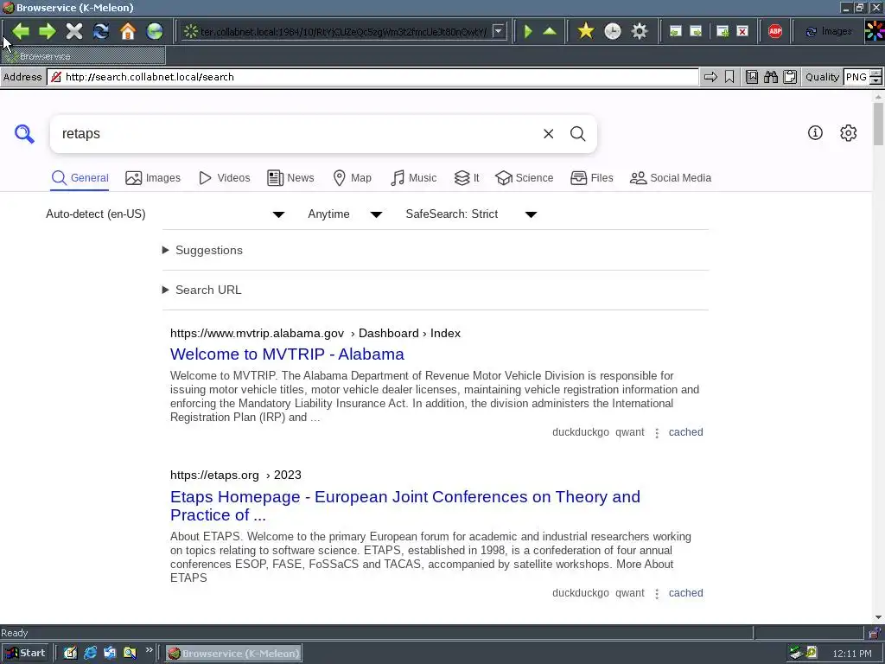Image resolution: width=885 pixels, height=664 pixels.
Task: Expand the Suggestions section
Action: 202,250
